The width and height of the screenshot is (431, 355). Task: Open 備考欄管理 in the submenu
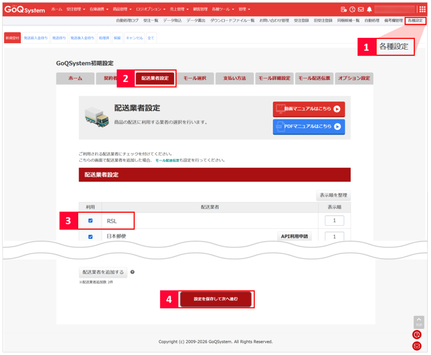pyautogui.click(x=394, y=21)
